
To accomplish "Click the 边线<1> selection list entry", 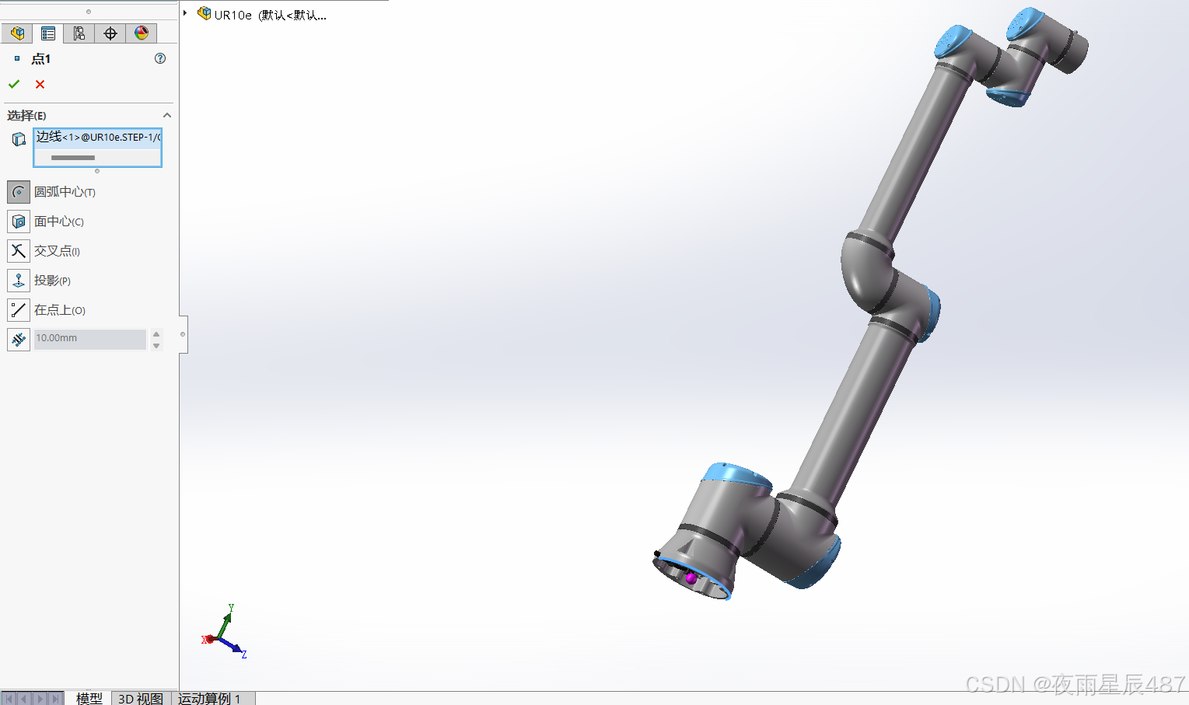I will 97,137.
